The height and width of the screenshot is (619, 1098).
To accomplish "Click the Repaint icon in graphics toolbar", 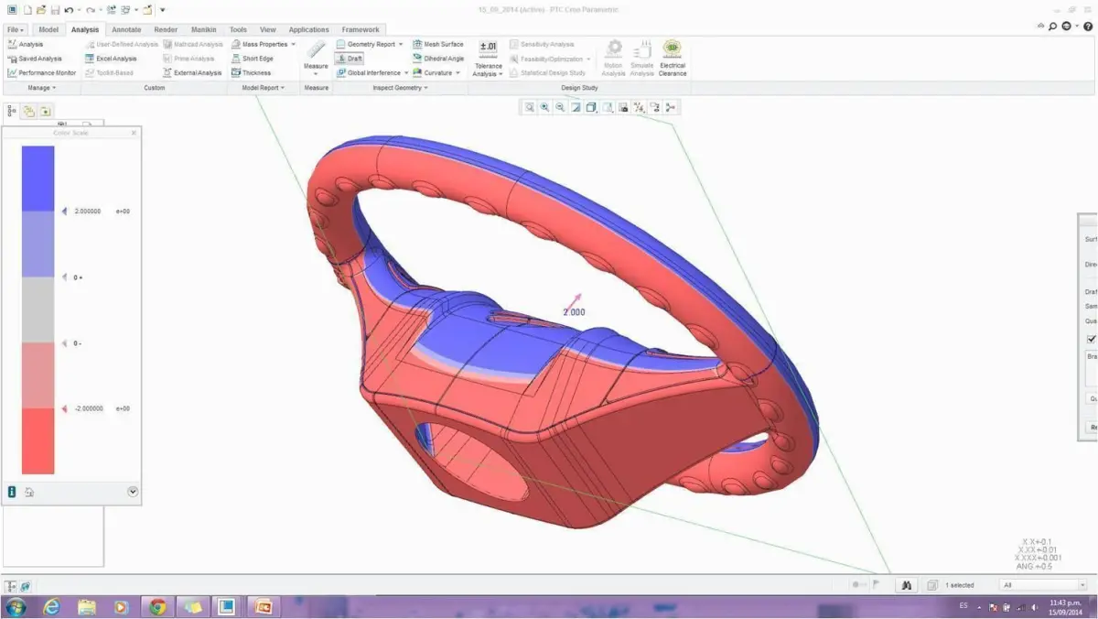I will 576,108.
